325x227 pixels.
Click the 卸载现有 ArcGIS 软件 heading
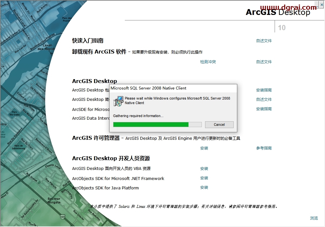tap(99, 52)
